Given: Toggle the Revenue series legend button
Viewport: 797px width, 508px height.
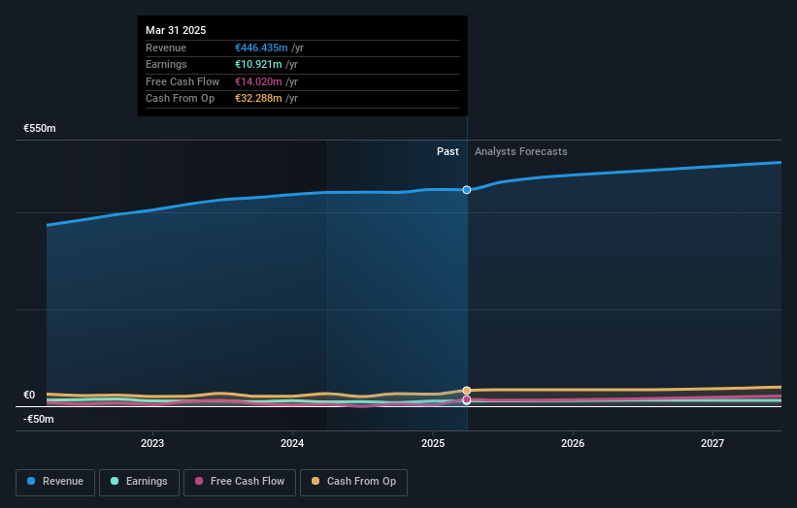Looking at the screenshot, I should pyautogui.click(x=55, y=482).
